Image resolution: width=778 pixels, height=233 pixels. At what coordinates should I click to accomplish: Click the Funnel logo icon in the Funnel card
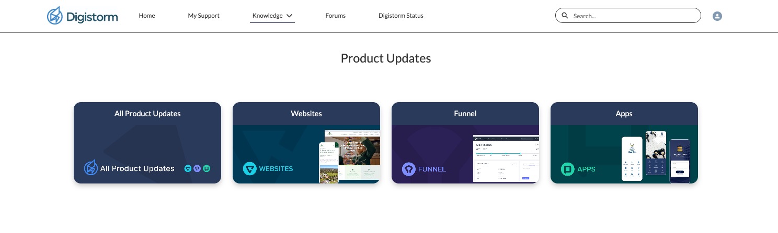[x=408, y=169]
